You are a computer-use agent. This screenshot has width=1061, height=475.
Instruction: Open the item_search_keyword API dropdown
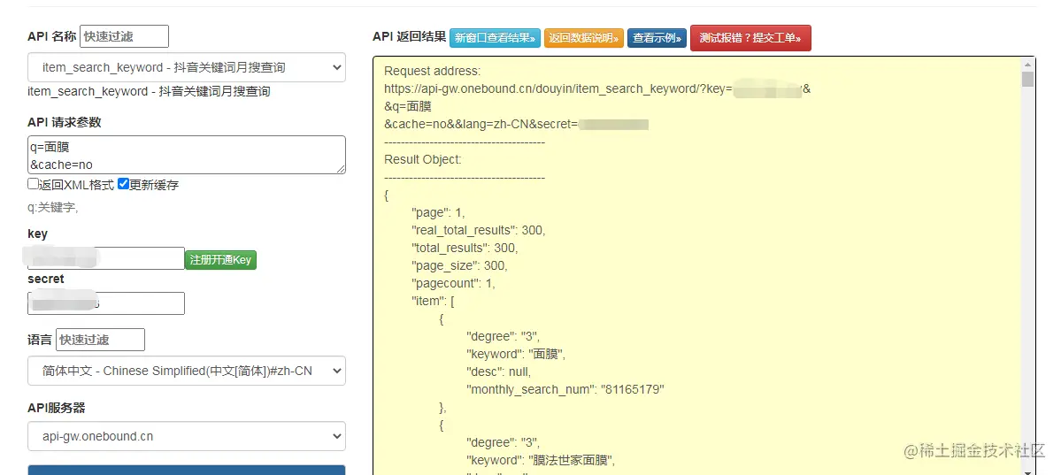tap(187, 67)
